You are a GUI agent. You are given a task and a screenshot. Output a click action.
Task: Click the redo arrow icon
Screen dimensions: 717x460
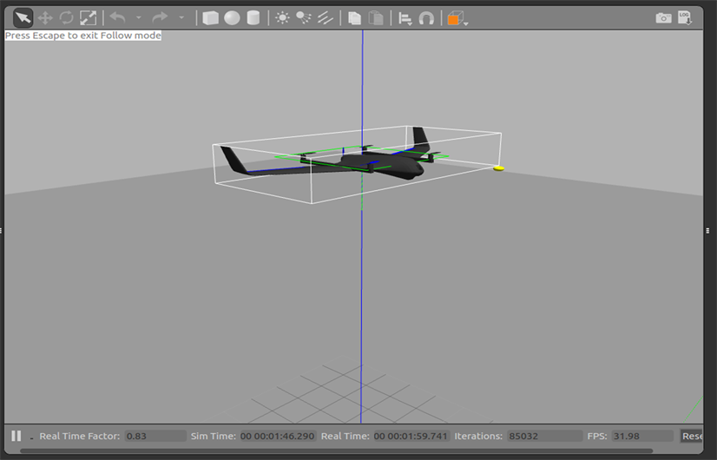click(160, 17)
